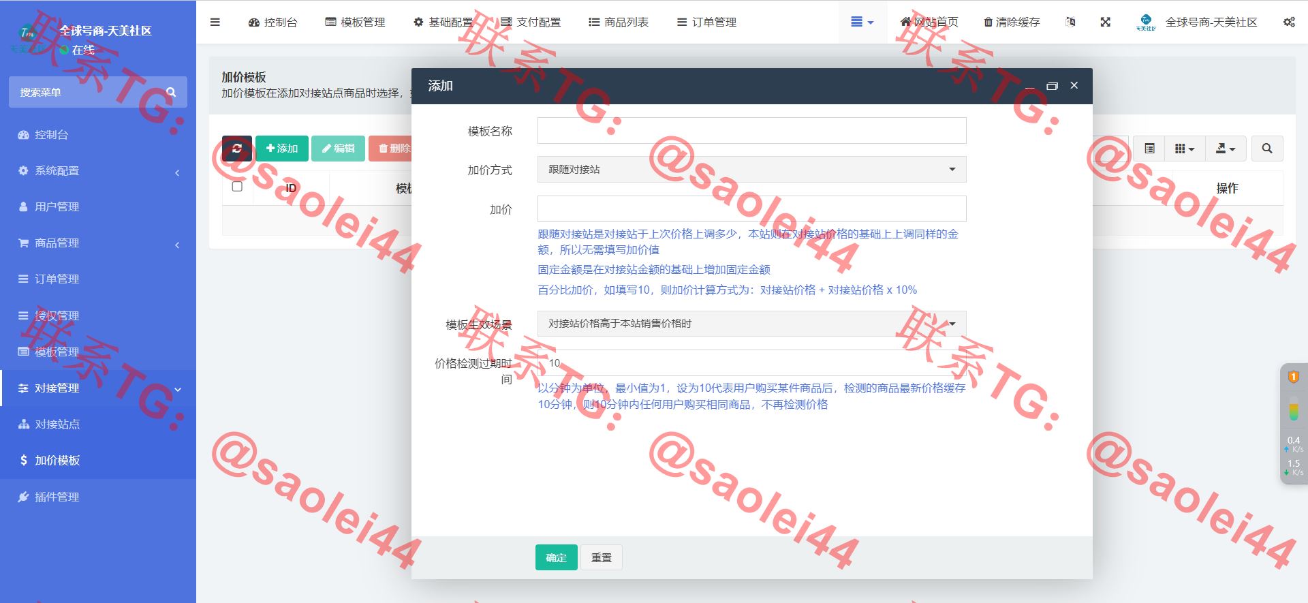Click the 确定 button in dialog
Image resolution: width=1308 pixels, height=603 pixels.
(x=557, y=557)
